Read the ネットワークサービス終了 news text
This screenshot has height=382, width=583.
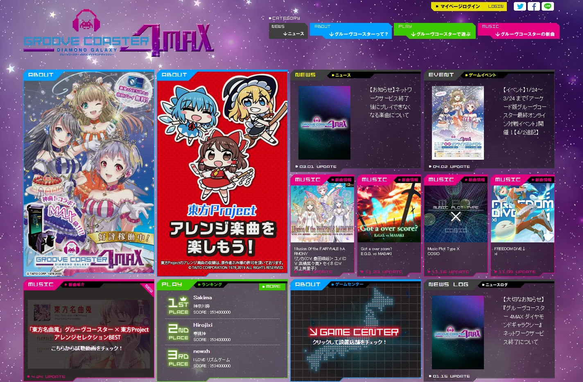click(x=391, y=102)
